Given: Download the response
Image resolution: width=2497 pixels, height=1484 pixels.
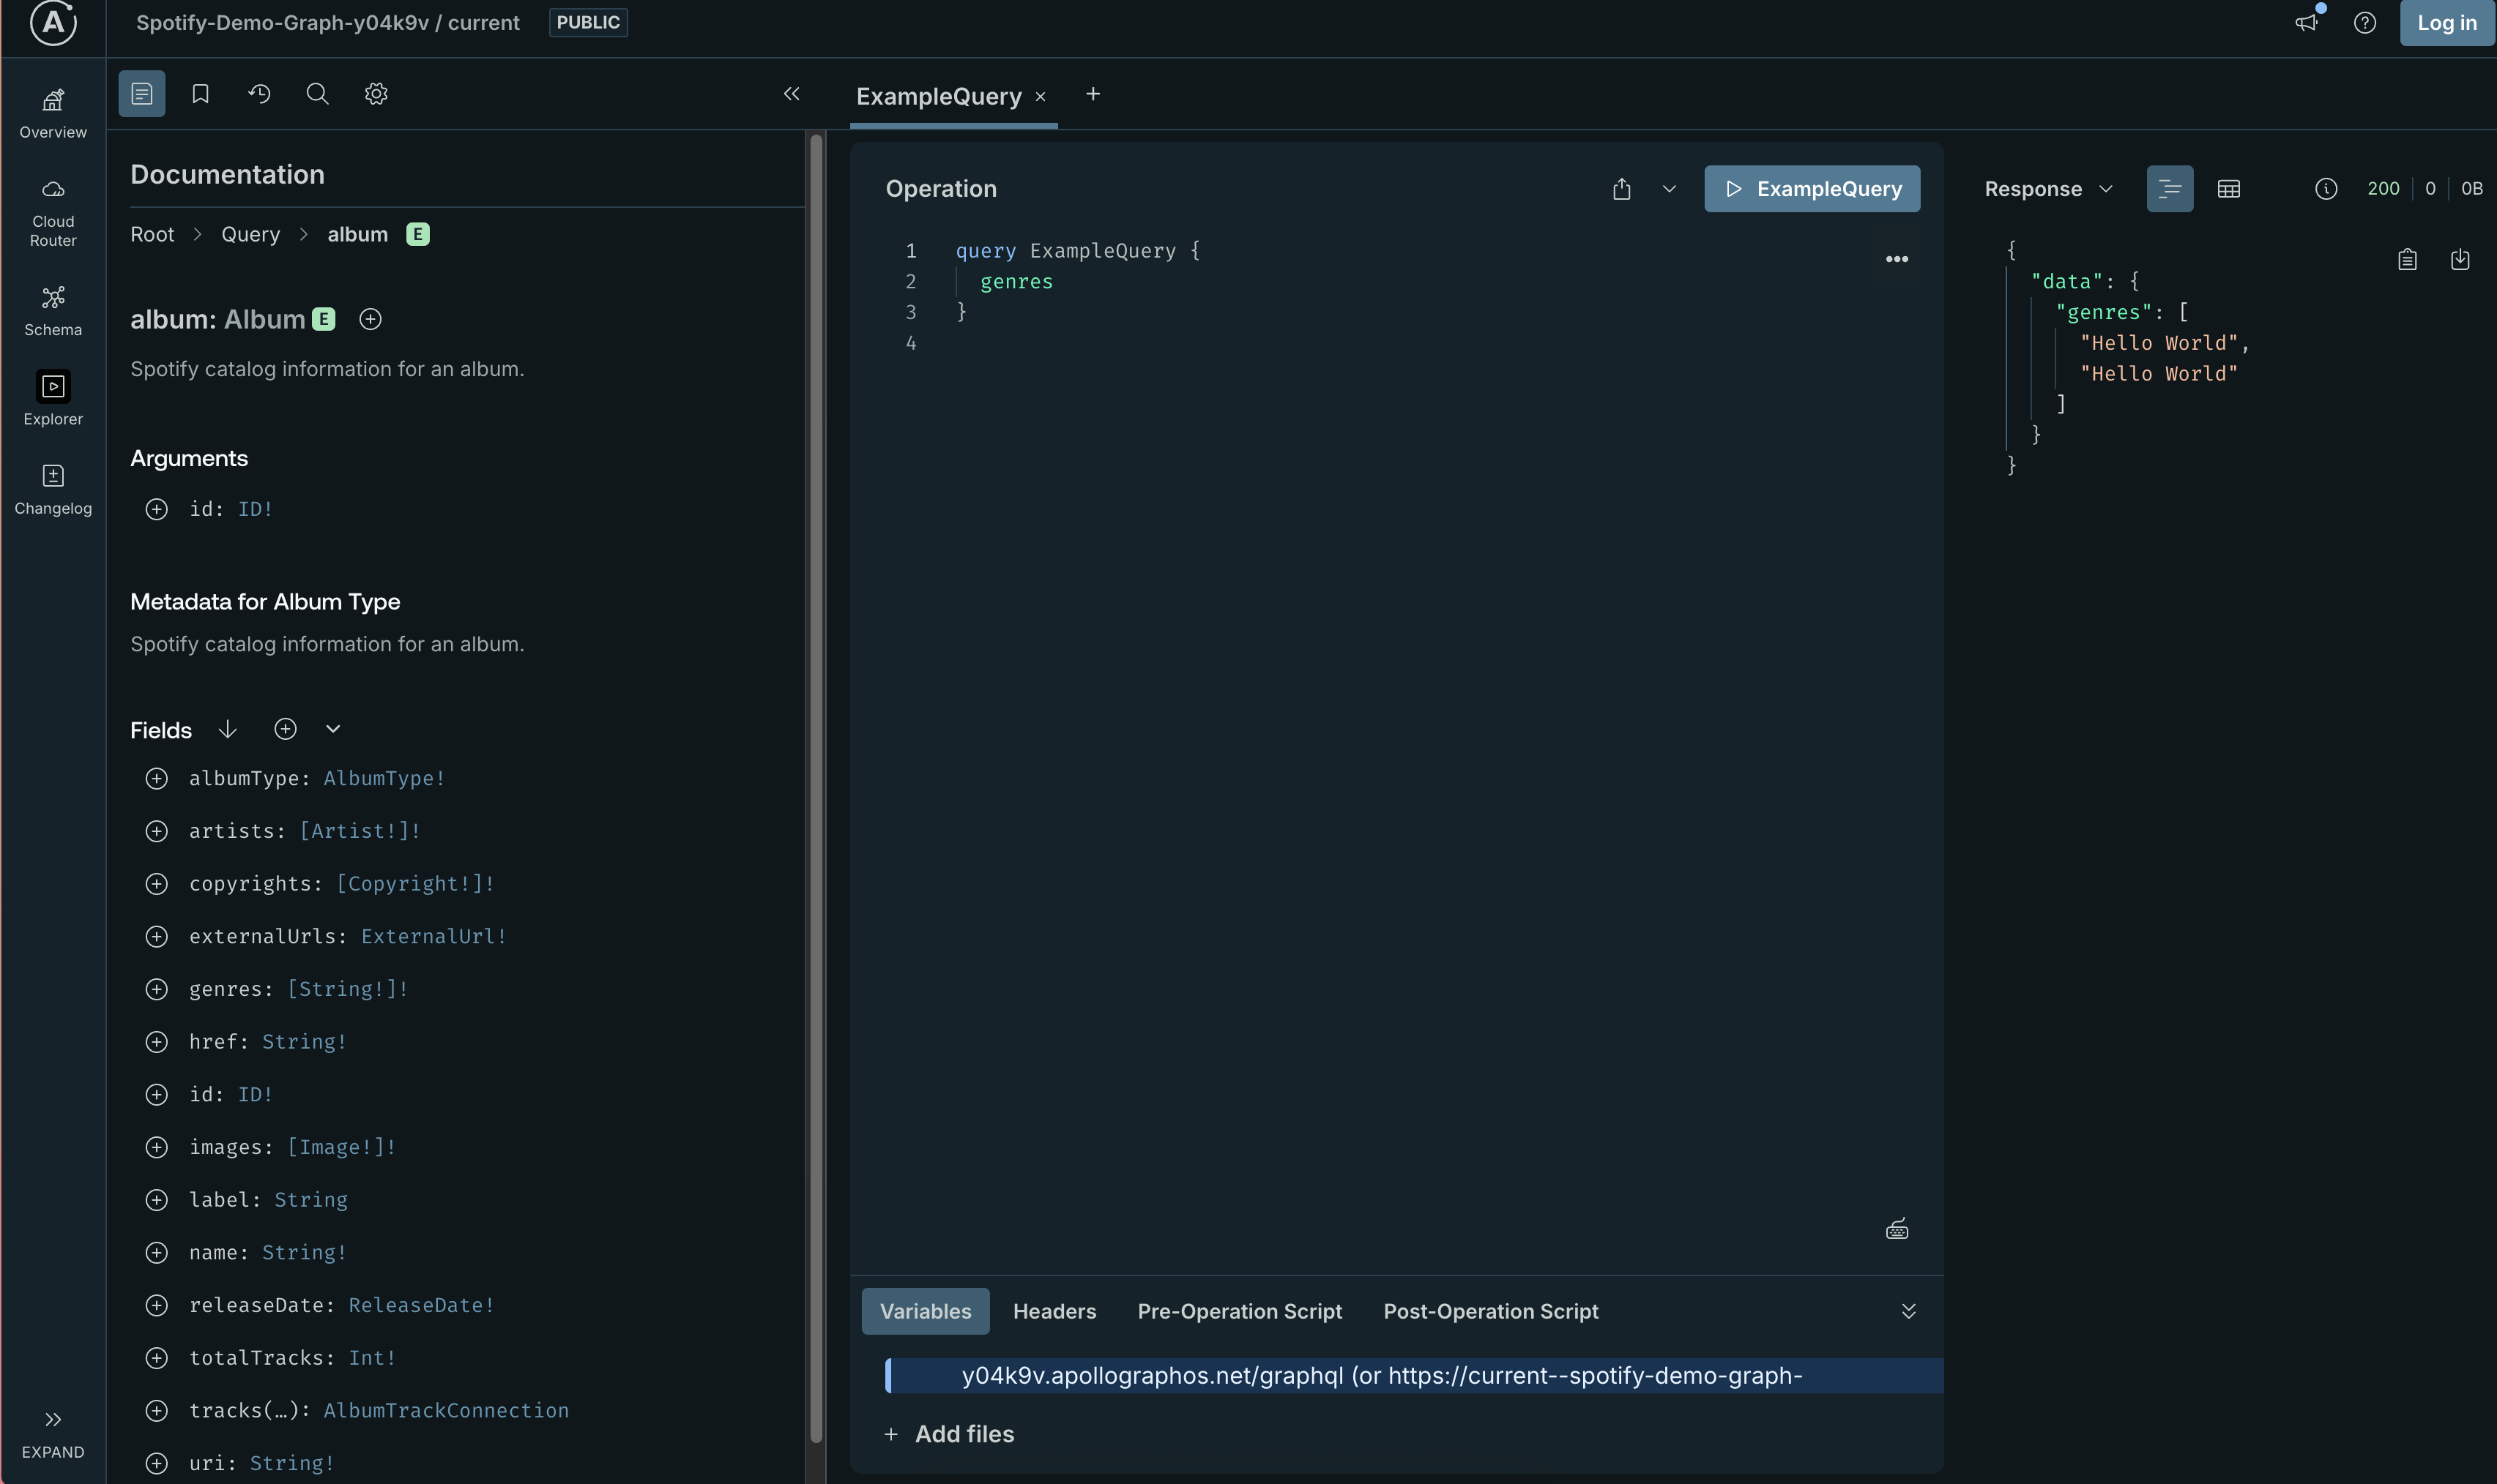Looking at the screenshot, I should (2460, 260).
